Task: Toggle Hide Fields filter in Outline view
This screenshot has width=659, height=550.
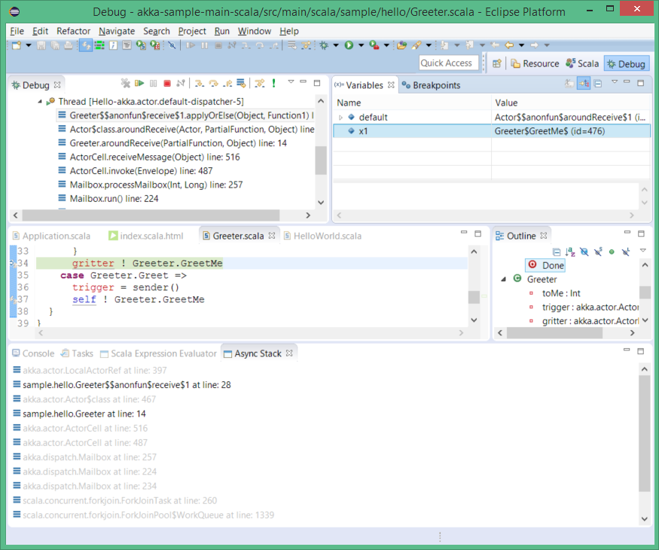Action: (584, 252)
